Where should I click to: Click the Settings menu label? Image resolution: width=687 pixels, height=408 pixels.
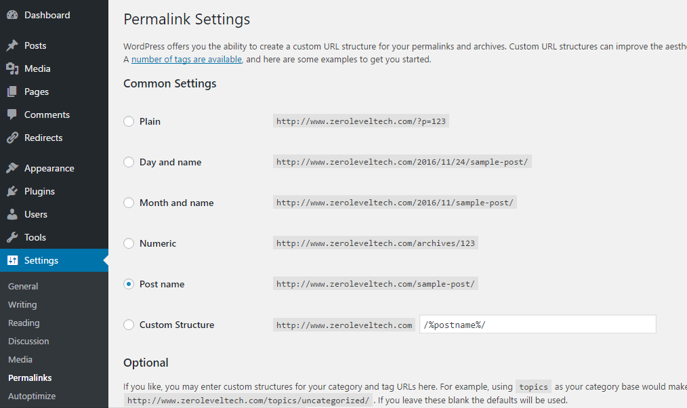click(x=41, y=260)
